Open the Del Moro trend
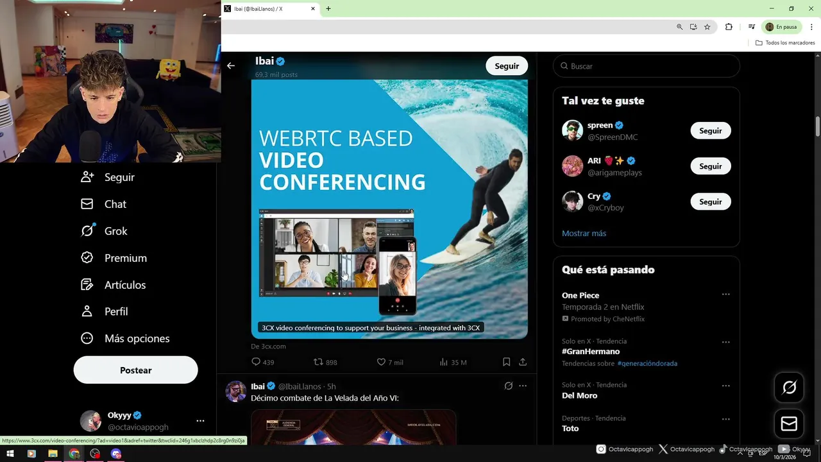 pos(580,395)
